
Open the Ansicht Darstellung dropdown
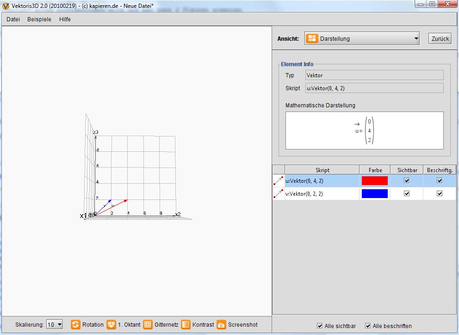pos(362,39)
